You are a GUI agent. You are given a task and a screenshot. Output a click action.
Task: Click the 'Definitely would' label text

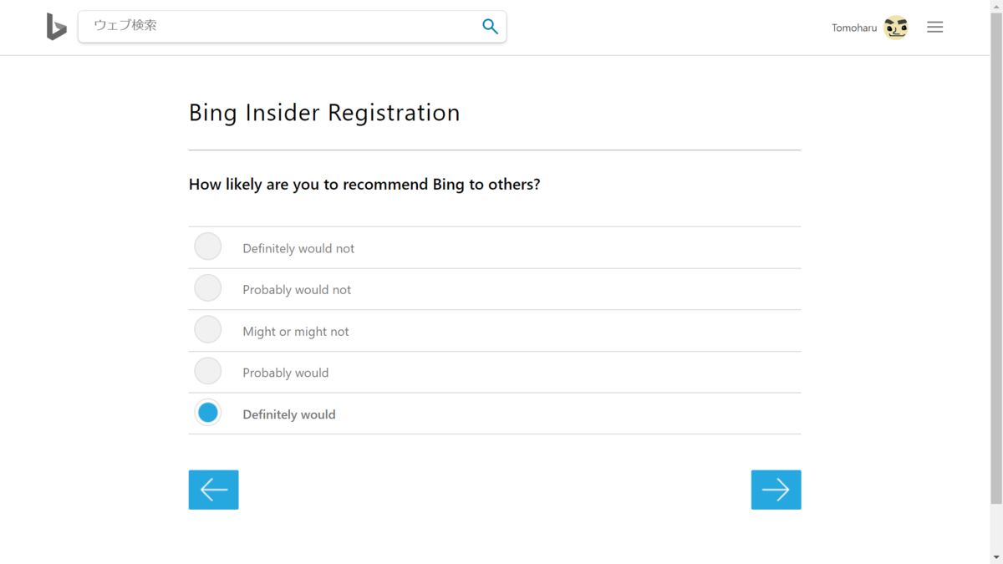click(289, 414)
